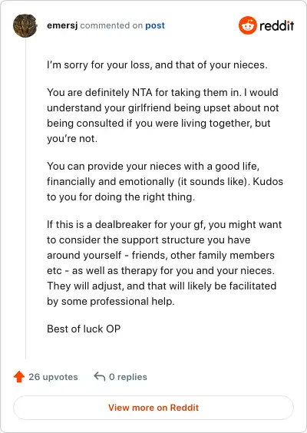The height and width of the screenshot is (433, 307).
Task: Click the 'Best of luck OP' line
Action: click(x=84, y=329)
